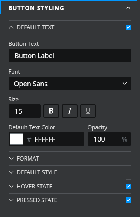Expand the Default Style section

(x=37, y=172)
